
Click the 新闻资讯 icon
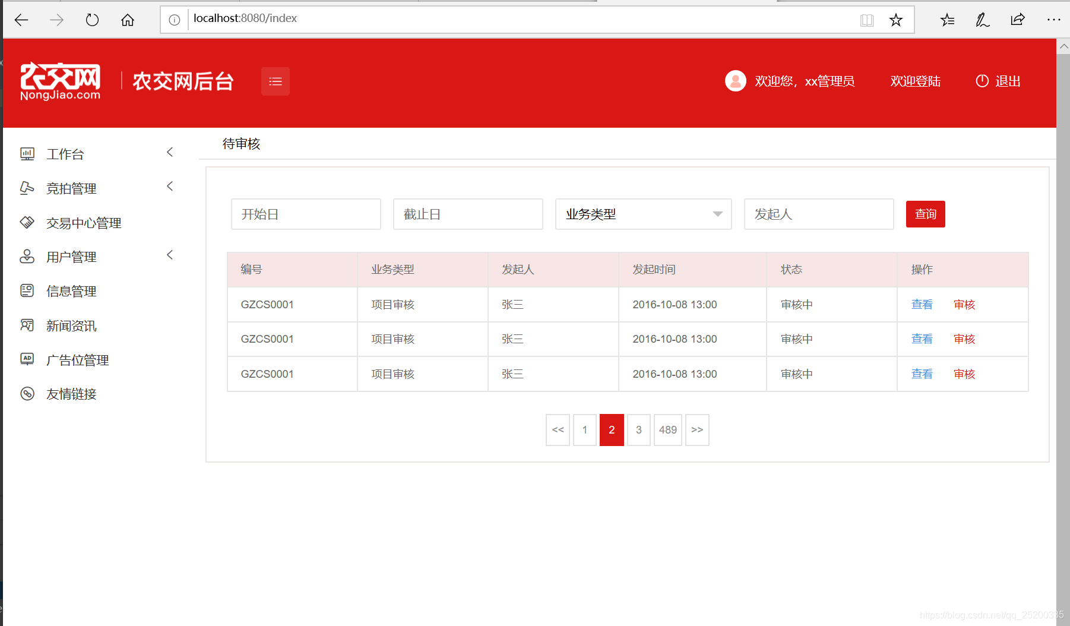(27, 325)
